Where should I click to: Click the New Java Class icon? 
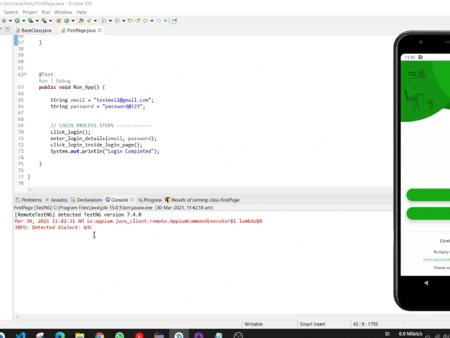67,21
